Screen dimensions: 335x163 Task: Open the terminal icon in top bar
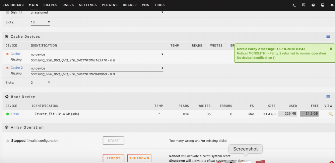pyautogui.click(x=294, y=5)
